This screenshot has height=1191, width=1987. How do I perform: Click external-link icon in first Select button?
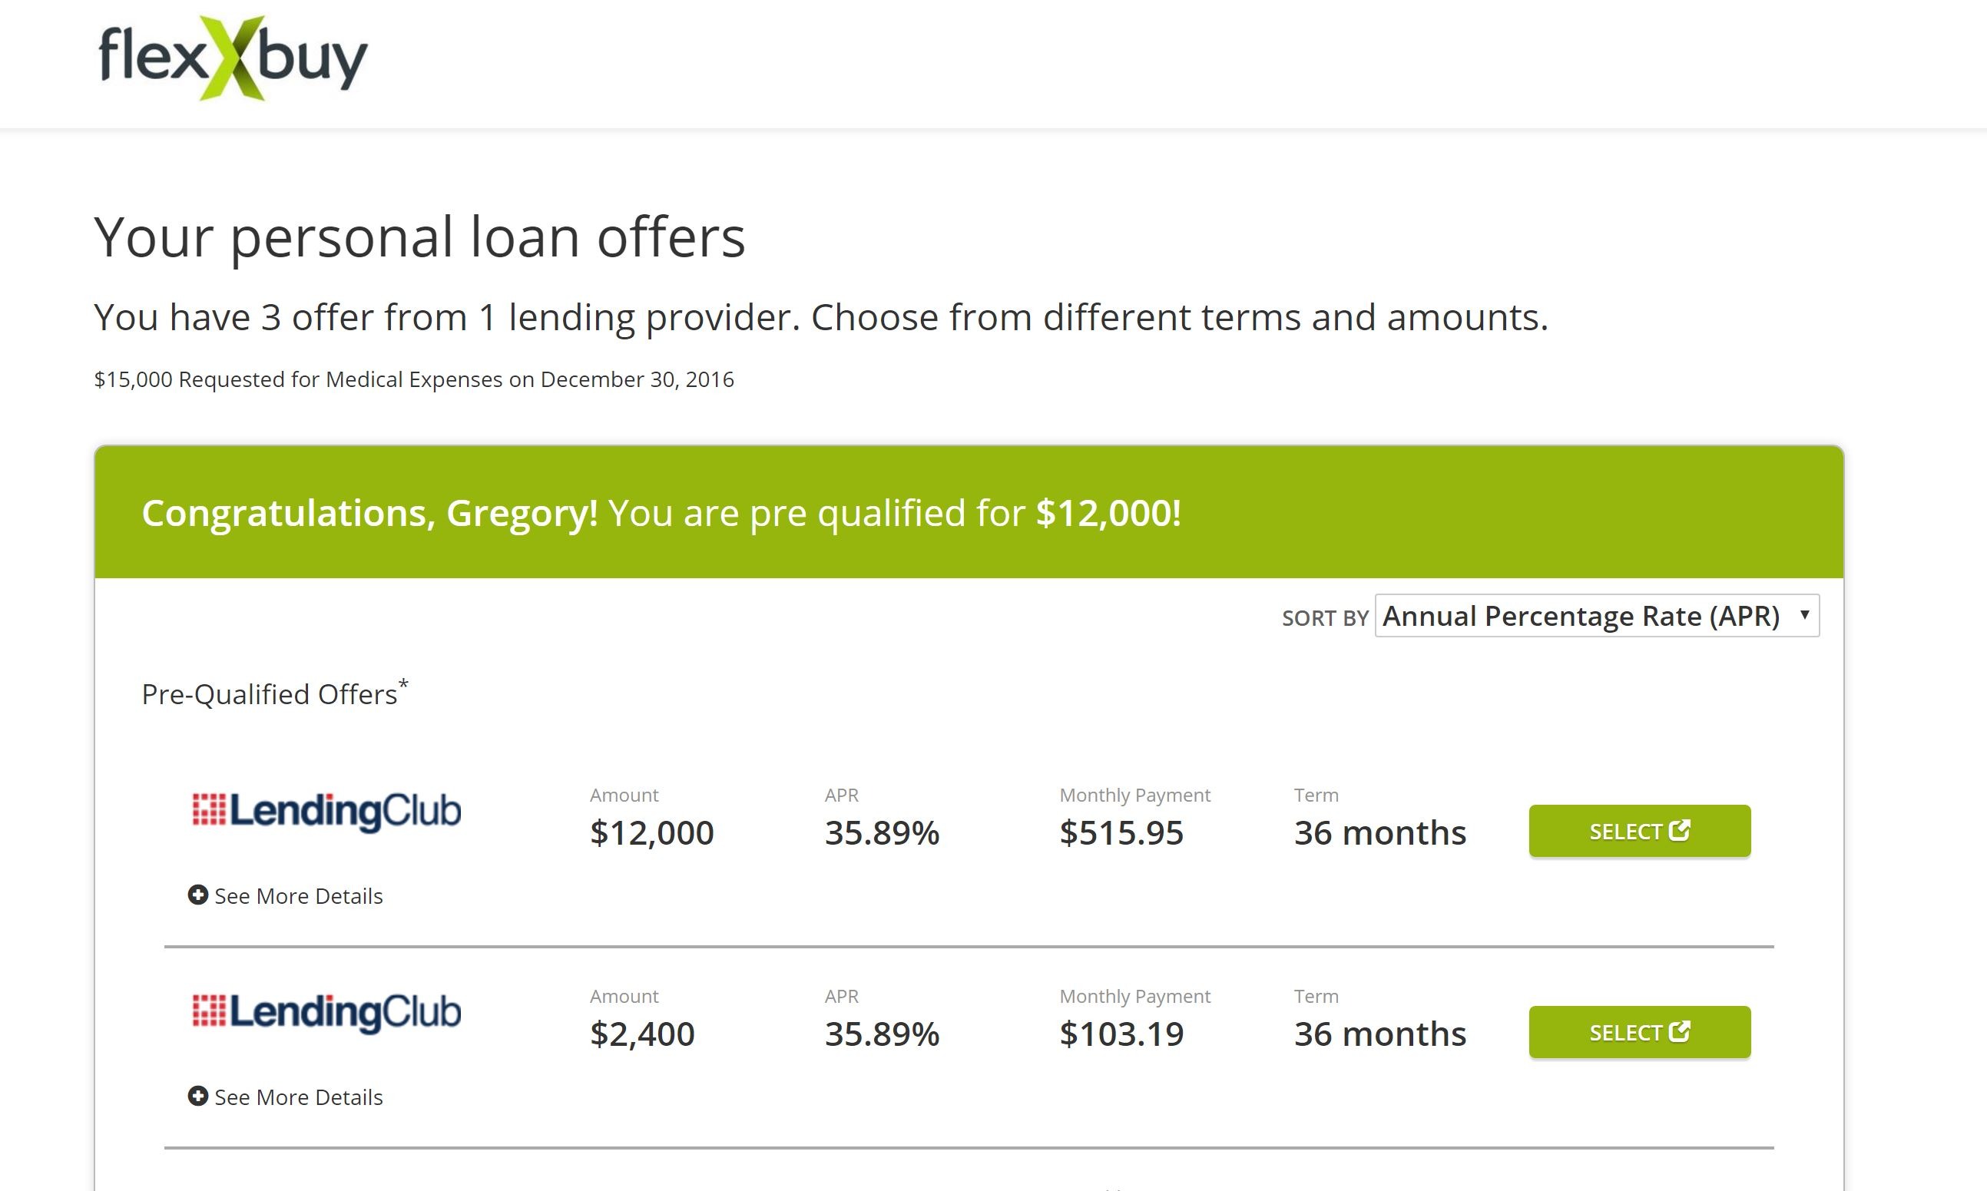click(x=1679, y=830)
